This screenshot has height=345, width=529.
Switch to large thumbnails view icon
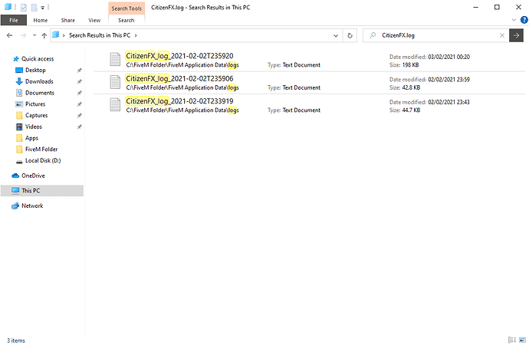521,339
